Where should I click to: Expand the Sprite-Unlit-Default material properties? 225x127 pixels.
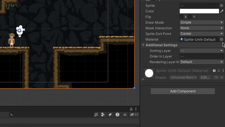pyautogui.click(x=143, y=79)
